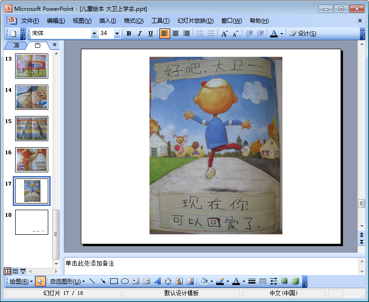Insert a vertical text box
Screen dimensions: 369x302
click(x=146, y=281)
